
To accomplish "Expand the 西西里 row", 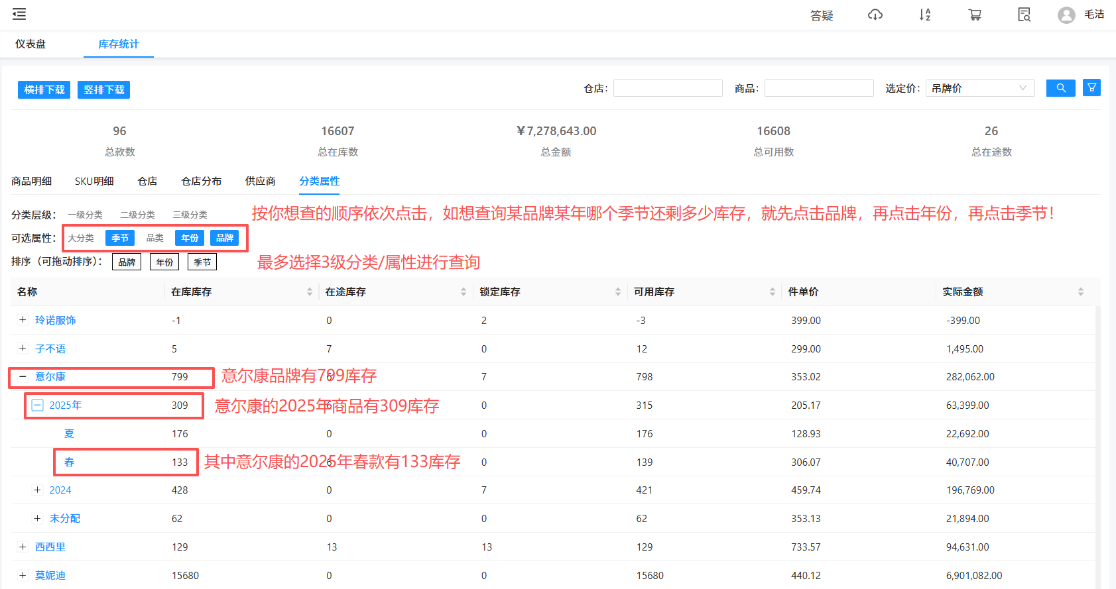I will point(23,547).
